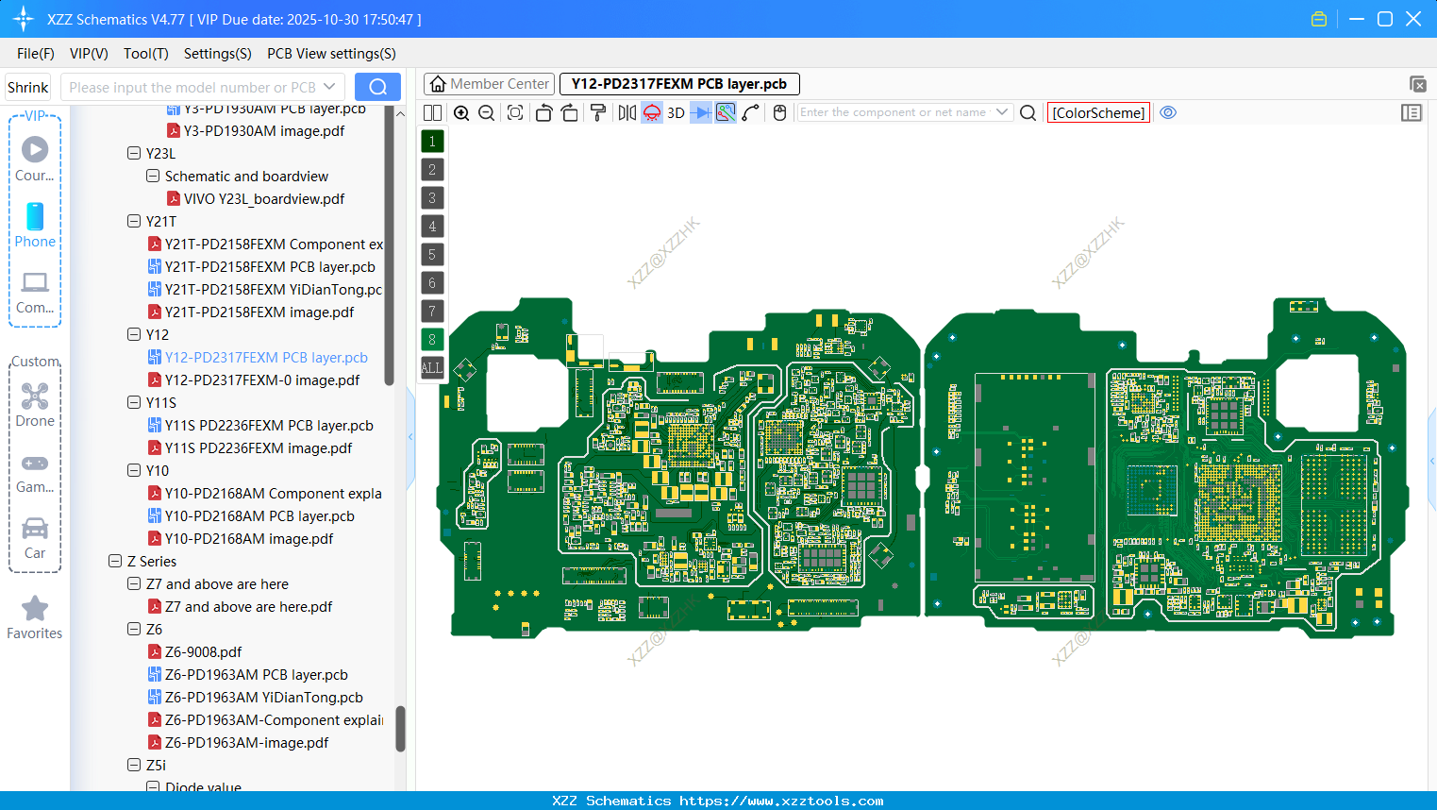This screenshot has height=810, width=1437.
Task: Click the Member Center button
Action: (489, 83)
